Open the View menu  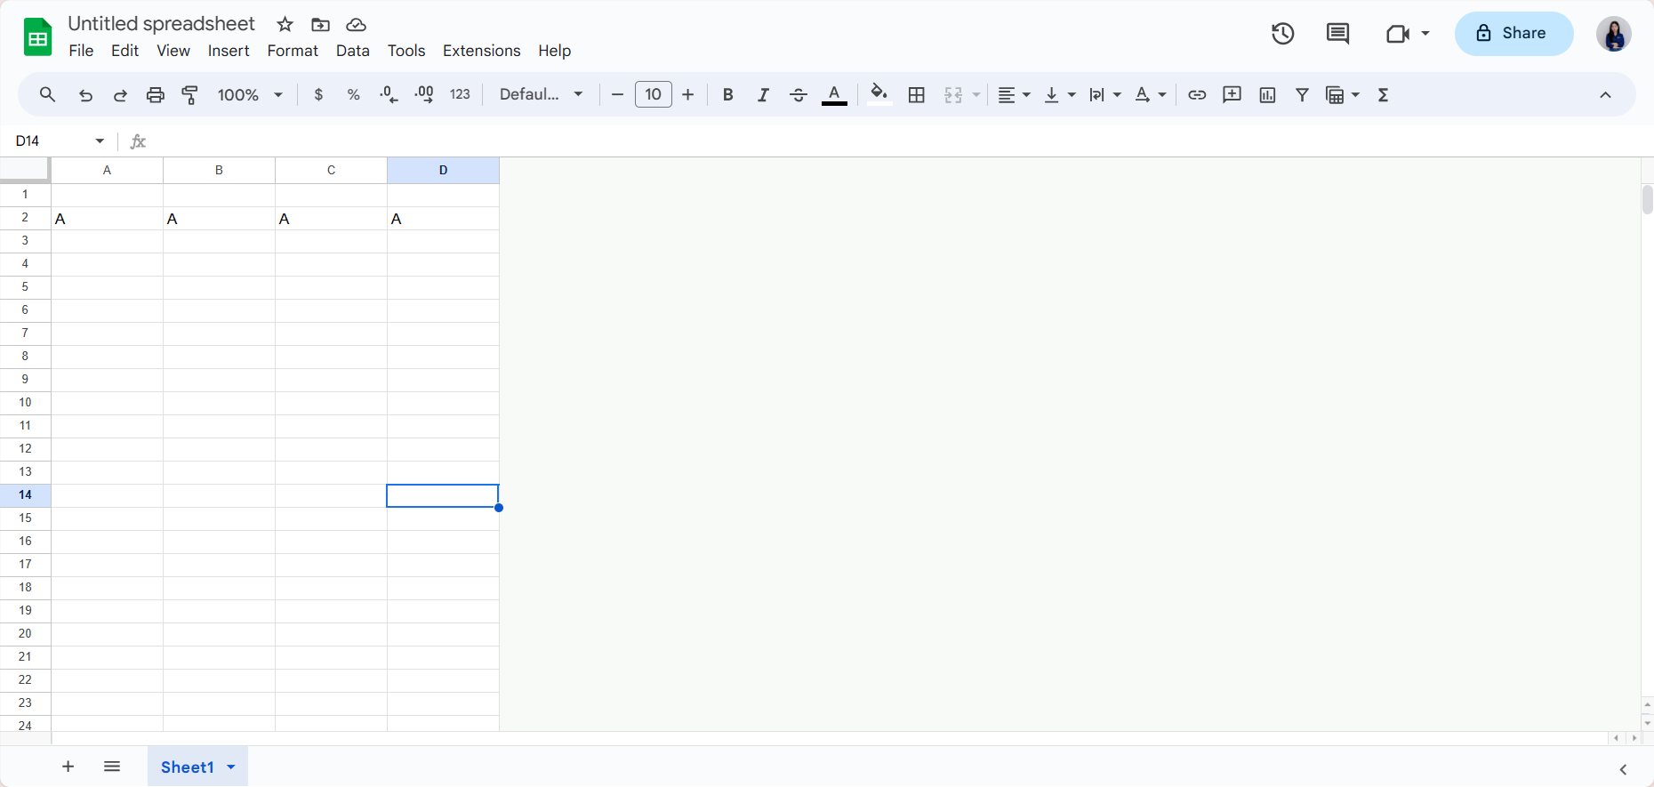point(173,51)
